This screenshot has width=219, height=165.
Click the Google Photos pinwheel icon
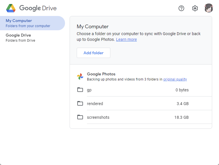[80, 77]
